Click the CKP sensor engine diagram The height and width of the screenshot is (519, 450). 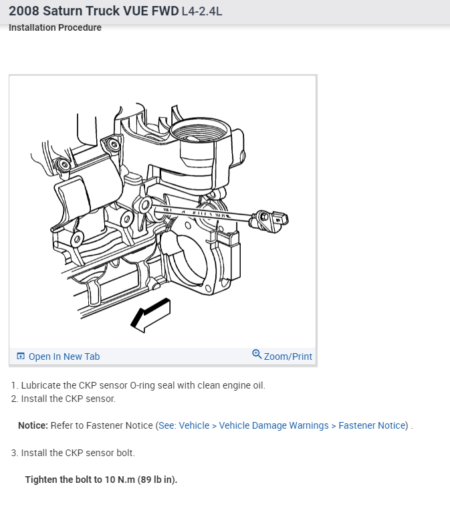162,212
